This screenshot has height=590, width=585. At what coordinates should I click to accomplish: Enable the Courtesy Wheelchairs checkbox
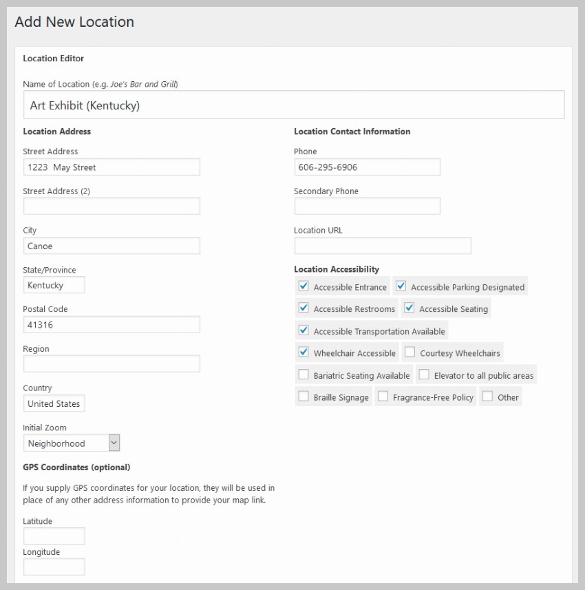tap(410, 352)
